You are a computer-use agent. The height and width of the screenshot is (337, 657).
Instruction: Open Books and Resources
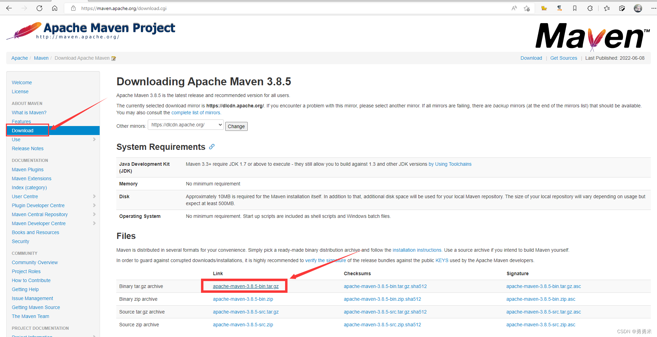(35, 232)
